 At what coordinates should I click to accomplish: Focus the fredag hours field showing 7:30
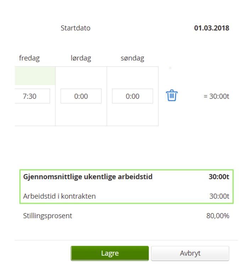tap(32, 96)
